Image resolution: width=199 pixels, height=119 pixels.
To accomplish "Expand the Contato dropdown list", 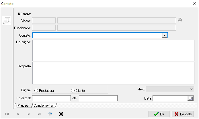I will pyautogui.click(x=165, y=35).
